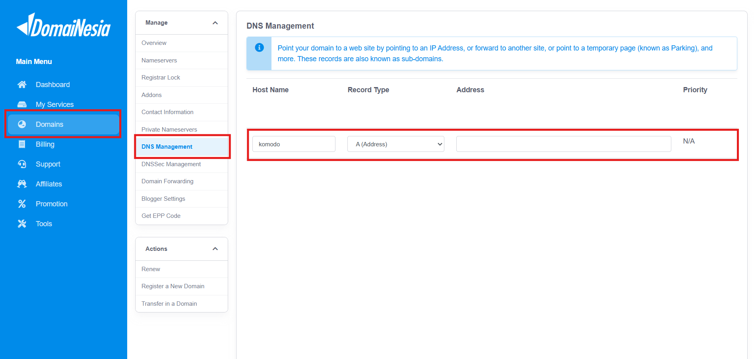Click the Actions panel title

tap(156, 249)
